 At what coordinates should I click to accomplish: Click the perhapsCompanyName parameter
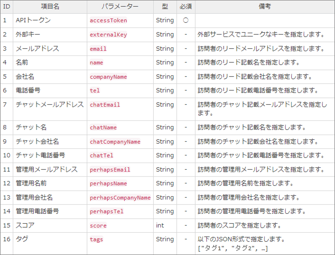[120, 198]
